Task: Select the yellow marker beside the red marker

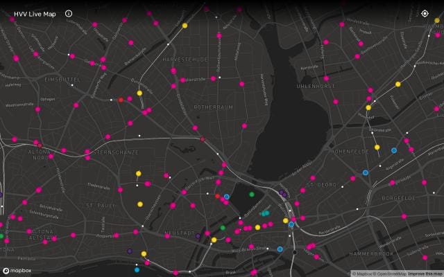Action: (139, 93)
